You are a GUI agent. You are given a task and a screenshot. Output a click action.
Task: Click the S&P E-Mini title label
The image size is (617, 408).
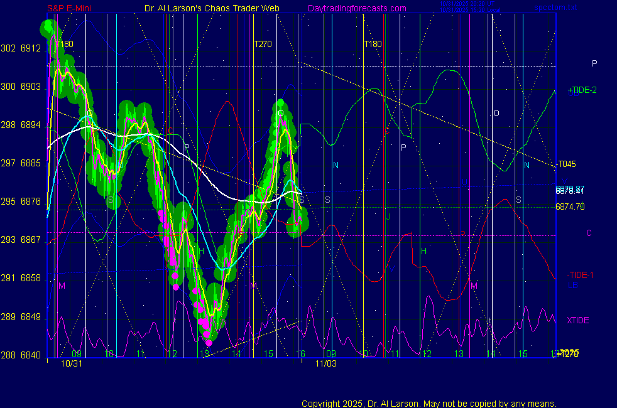[x=70, y=8]
